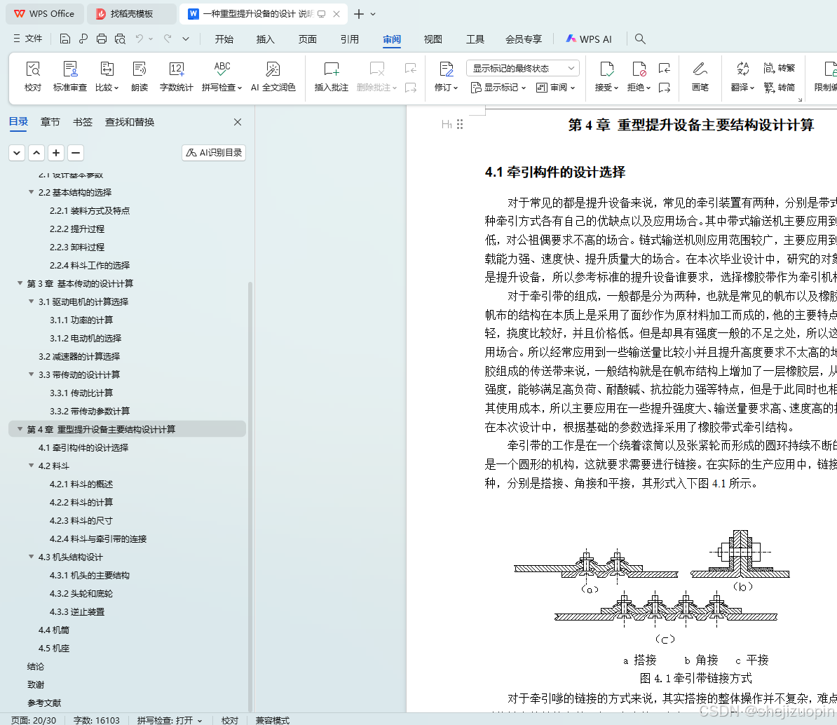Expand outline levels with plus button
This screenshot has width=837, height=725.
56,153
